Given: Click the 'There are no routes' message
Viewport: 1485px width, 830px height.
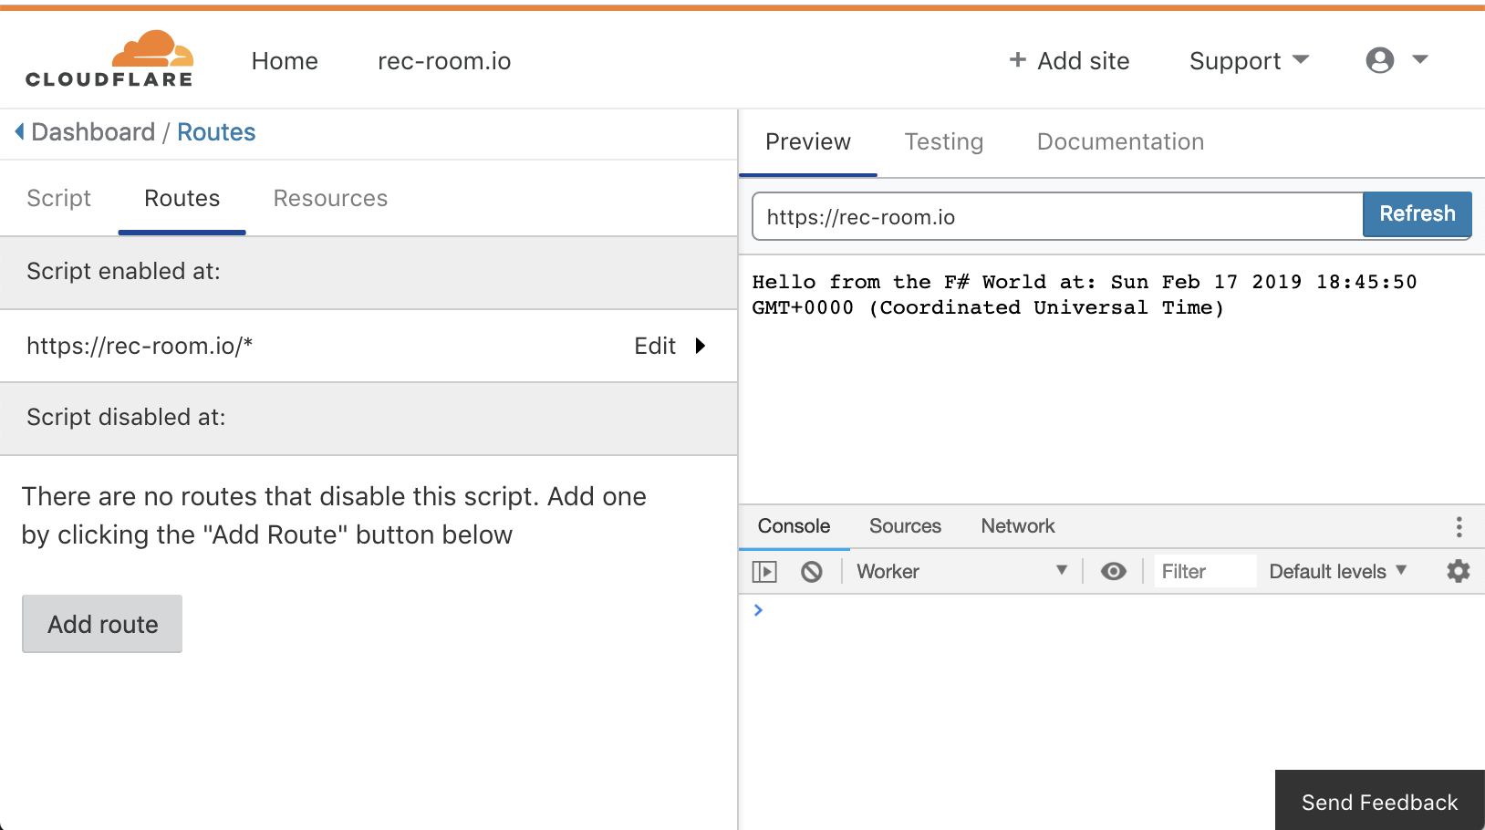Looking at the screenshot, I should [x=334, y=515].
